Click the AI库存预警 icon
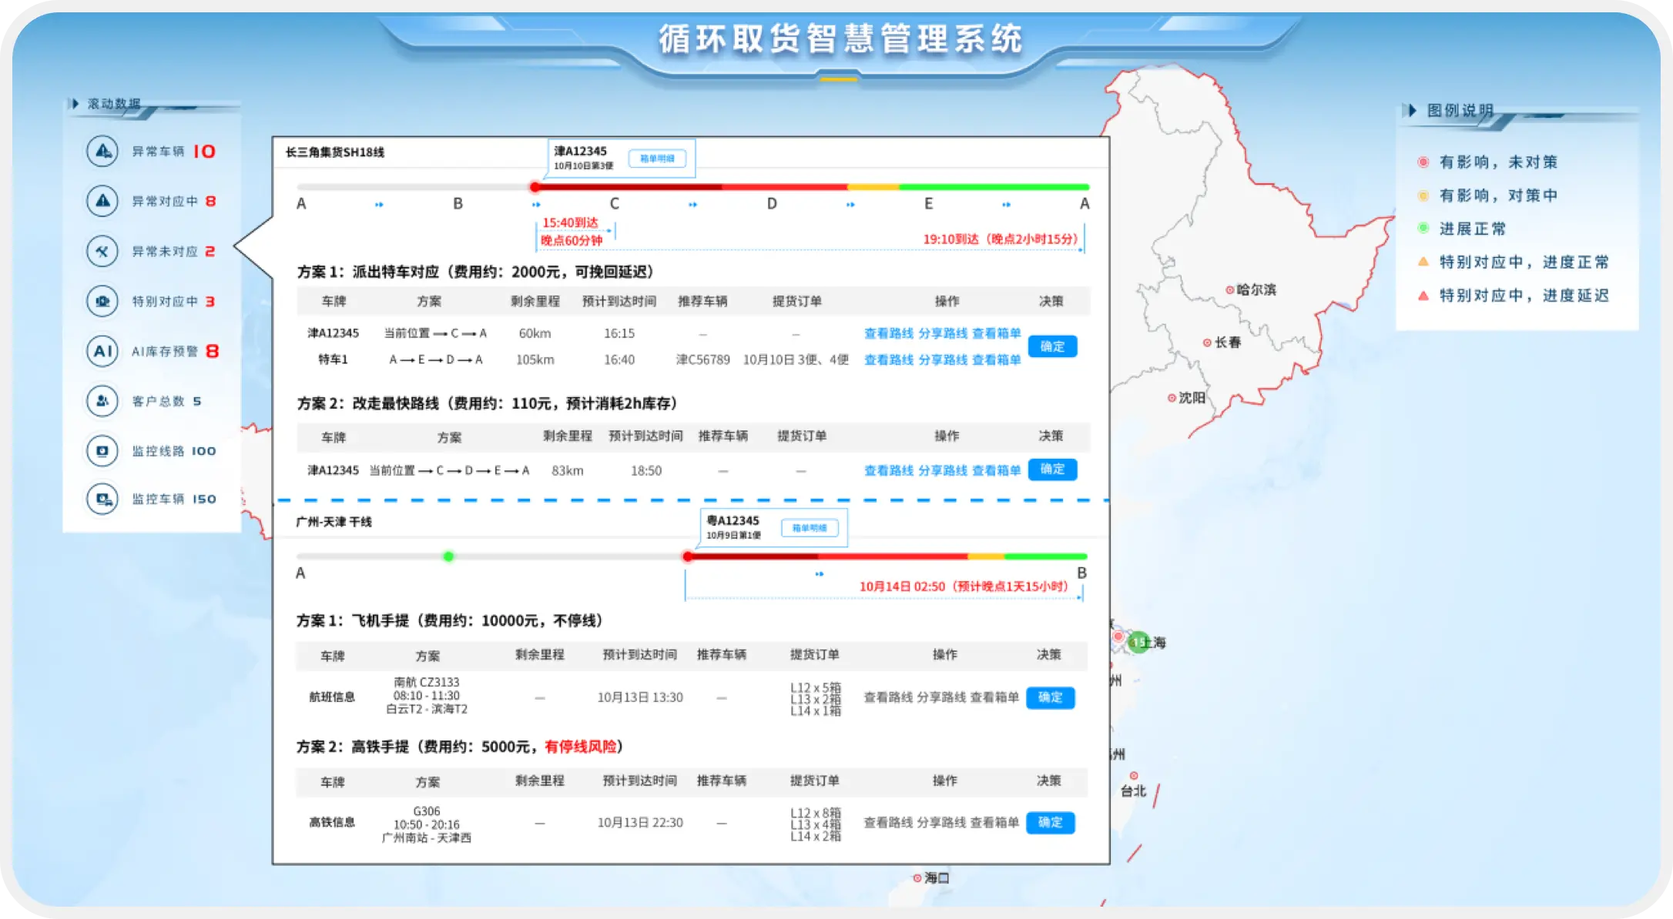This screenshot has width=1673, height=919. point(102,351)
